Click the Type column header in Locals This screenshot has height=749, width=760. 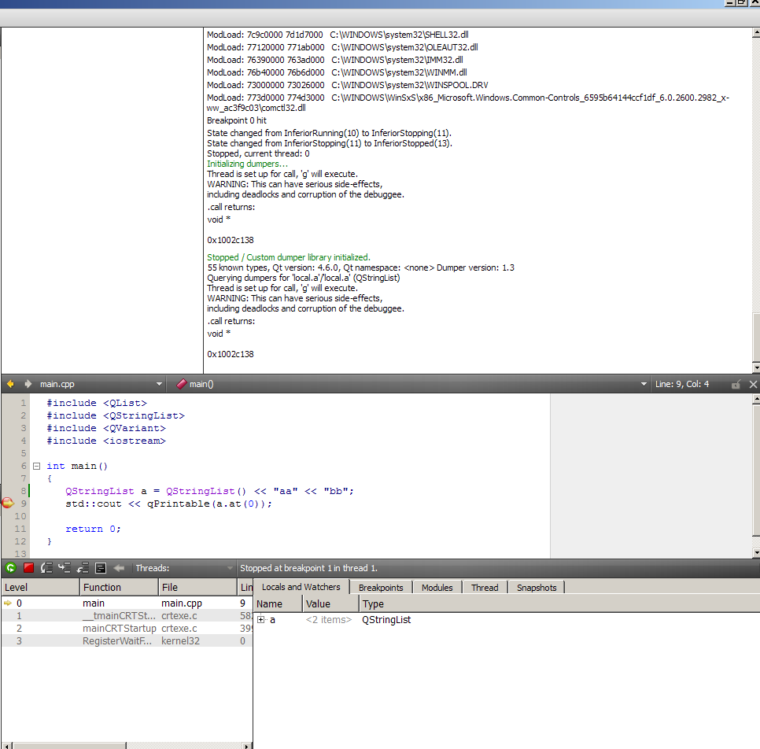click(x=560, y=603)
